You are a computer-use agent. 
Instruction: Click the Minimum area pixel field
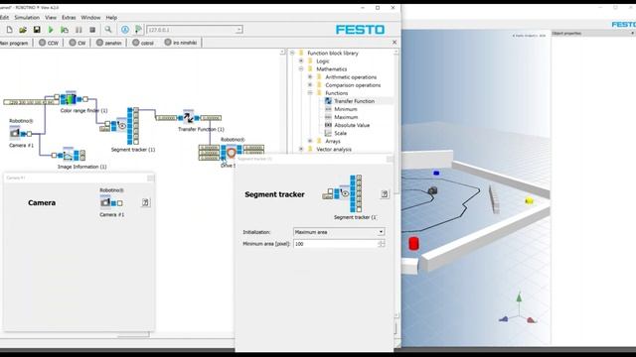coord(336,244)
